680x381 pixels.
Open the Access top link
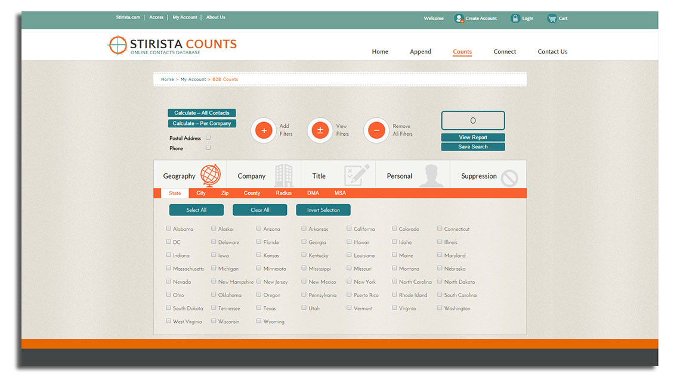tap(156, 17)
